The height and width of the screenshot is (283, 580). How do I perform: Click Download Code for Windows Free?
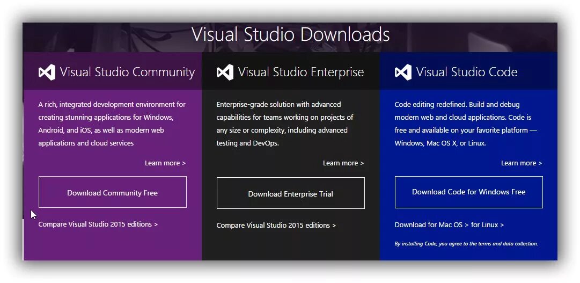(468, 192)
